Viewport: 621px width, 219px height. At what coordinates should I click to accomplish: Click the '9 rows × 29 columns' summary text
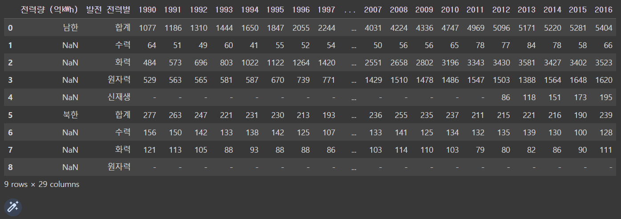tap(42, 184)
